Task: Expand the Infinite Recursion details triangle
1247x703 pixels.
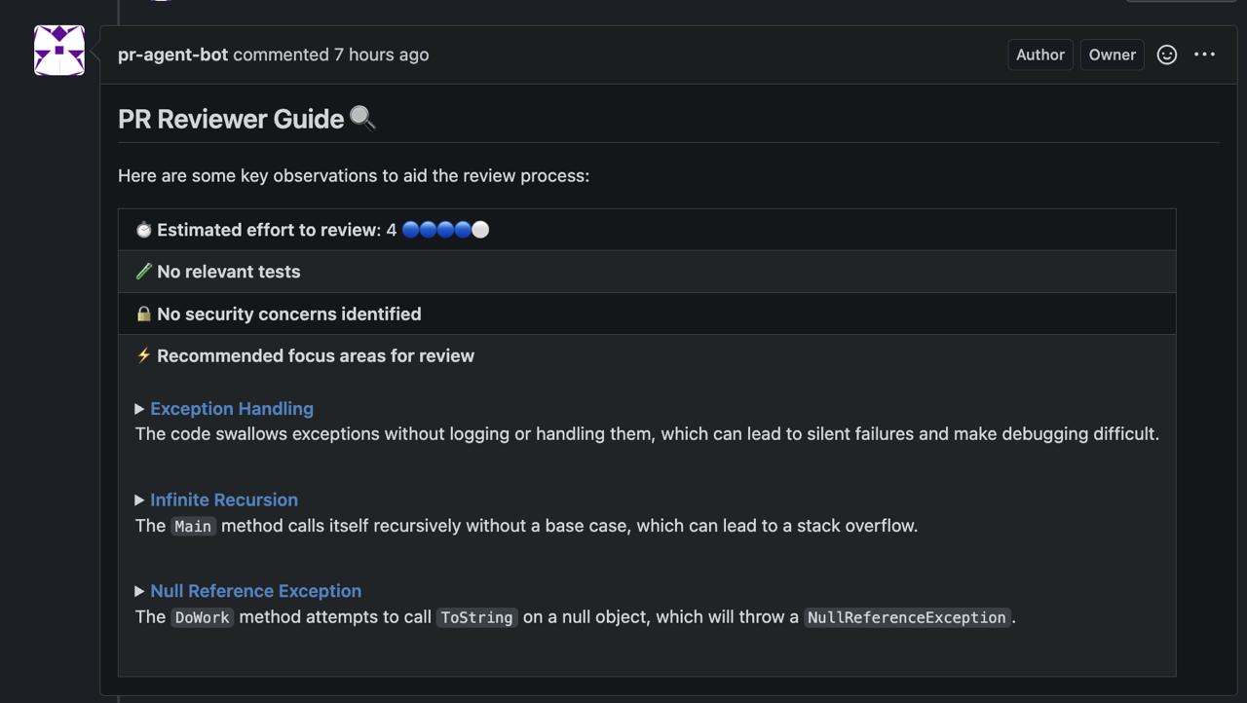Action: tap(139, 500)
